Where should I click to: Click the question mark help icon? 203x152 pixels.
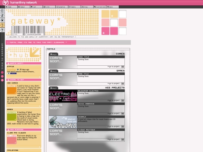pos(2,30)
